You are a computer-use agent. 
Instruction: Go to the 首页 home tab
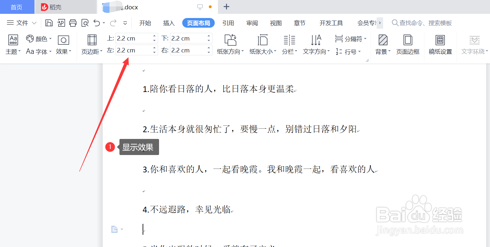pyautogui.click(x=17, y=7)
